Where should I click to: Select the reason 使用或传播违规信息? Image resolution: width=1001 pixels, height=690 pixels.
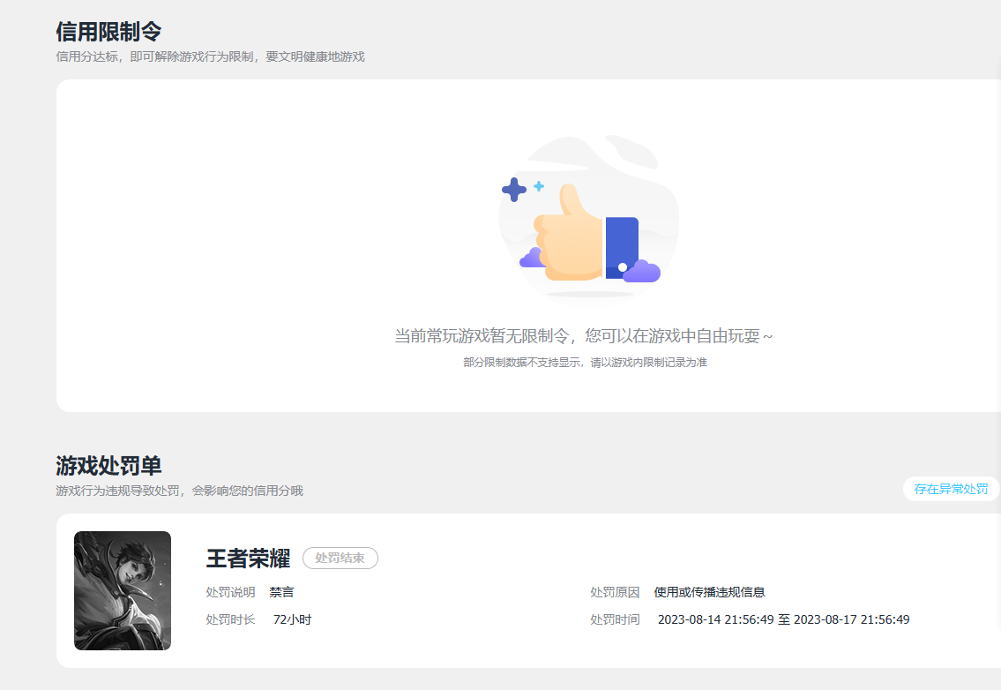pos(709,592)
